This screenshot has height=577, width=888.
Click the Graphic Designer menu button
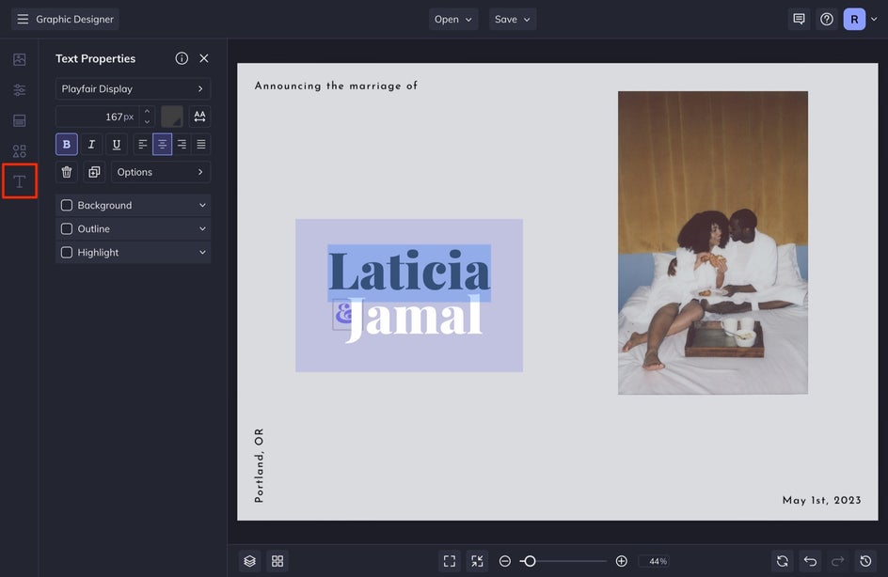(65, 19)
